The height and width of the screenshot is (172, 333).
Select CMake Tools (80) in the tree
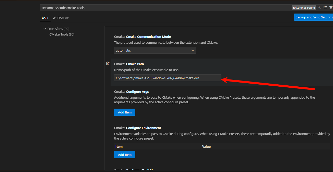click(62, 34)
